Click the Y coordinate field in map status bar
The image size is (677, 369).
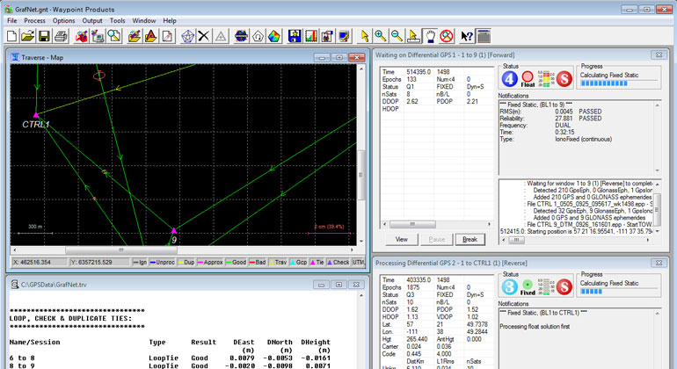point(98,262)
